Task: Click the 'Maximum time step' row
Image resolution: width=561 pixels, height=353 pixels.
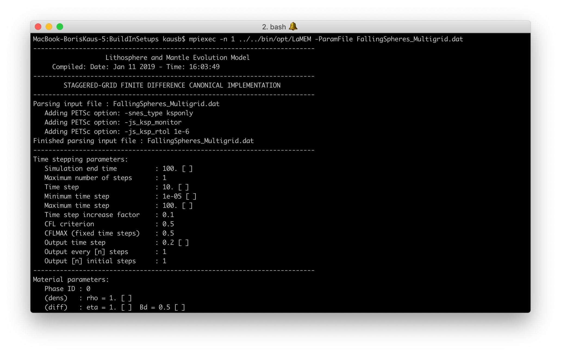Action: 119,206
